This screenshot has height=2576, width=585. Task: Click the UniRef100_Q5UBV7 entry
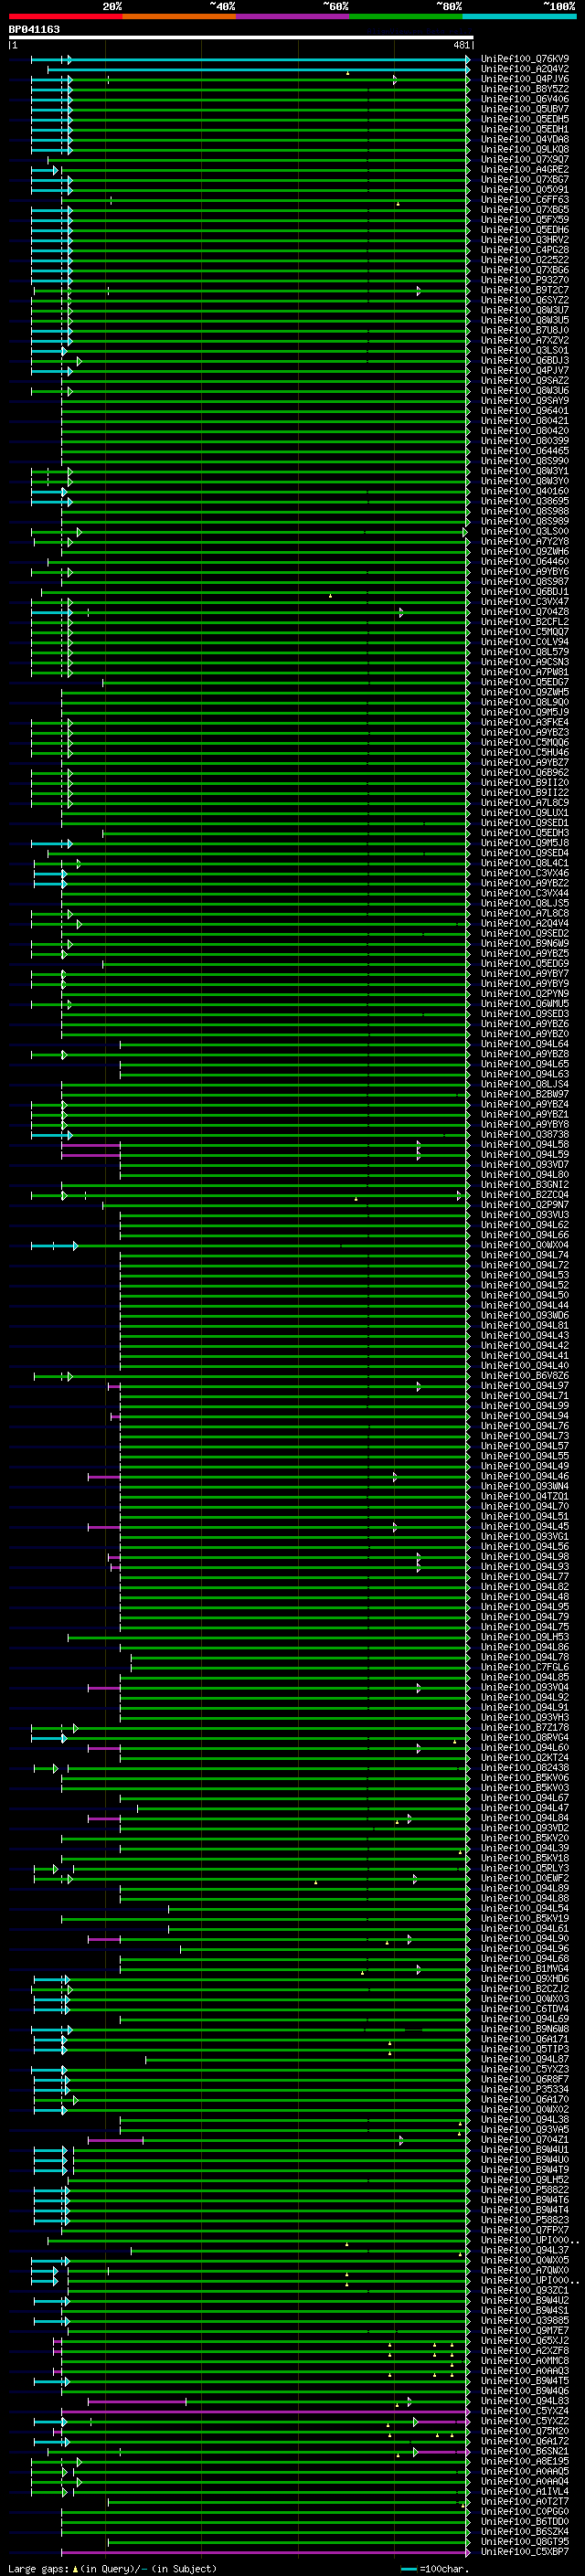[525, 109]
